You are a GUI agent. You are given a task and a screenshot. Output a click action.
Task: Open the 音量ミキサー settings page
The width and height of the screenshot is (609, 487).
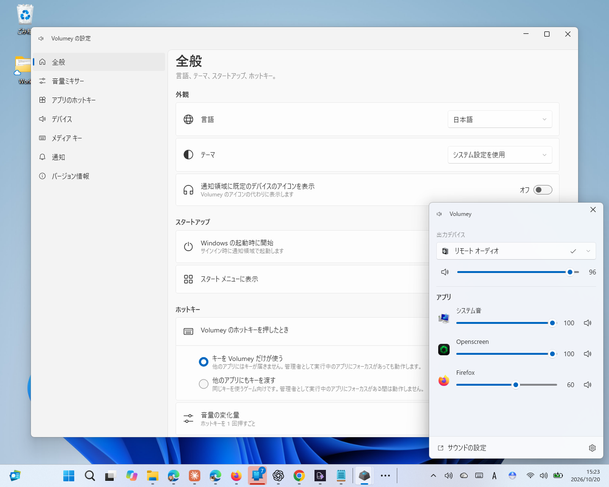[99, 81]
